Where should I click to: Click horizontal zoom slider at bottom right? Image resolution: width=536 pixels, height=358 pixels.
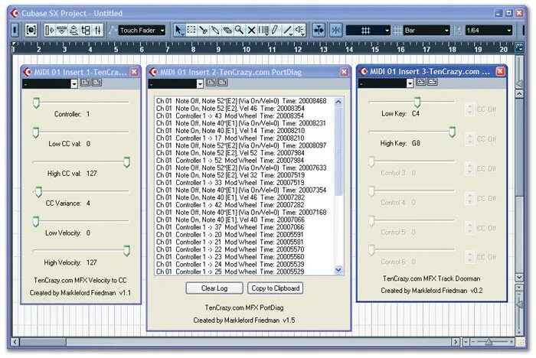click(489, 342)
